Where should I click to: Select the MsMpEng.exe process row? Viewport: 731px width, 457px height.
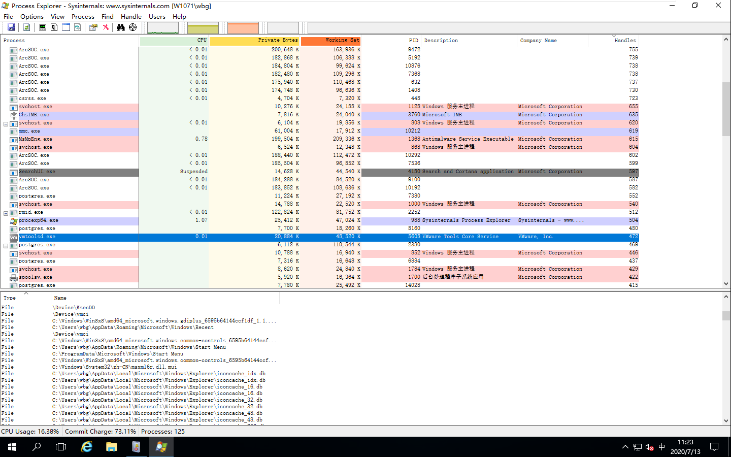[x=319, y=140]
